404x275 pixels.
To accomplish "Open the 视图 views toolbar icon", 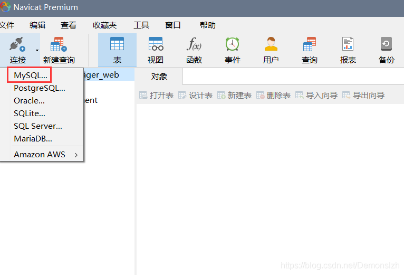I will click(156, 44).
